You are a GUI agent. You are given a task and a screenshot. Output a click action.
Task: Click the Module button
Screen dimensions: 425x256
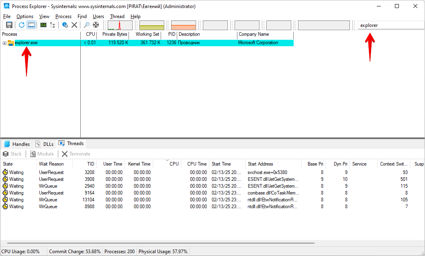pos(42,154)
